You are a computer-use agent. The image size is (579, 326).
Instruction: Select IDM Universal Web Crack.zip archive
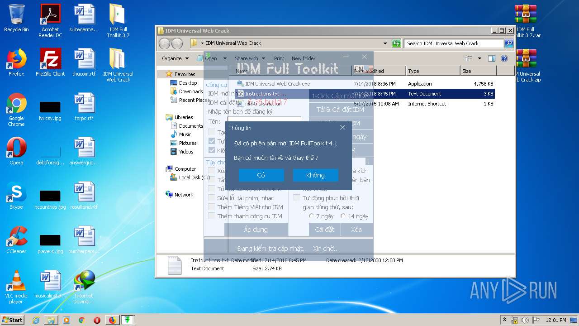(526, 65)
